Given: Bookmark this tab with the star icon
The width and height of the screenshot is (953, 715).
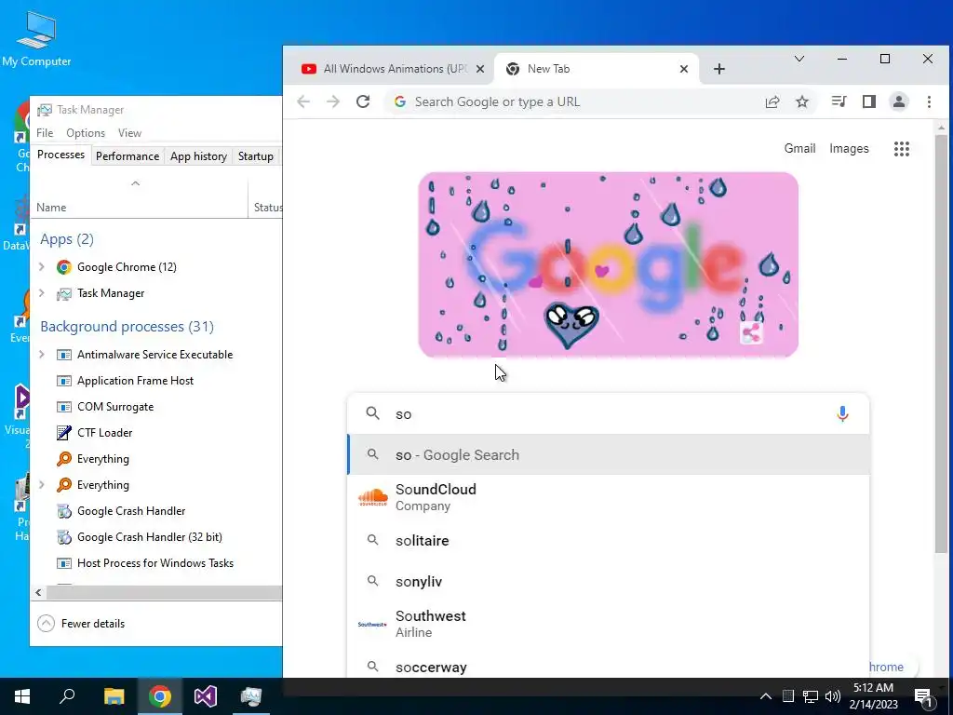Looking at the screenshot, I should pyautogui.click(x=802, y=101).
